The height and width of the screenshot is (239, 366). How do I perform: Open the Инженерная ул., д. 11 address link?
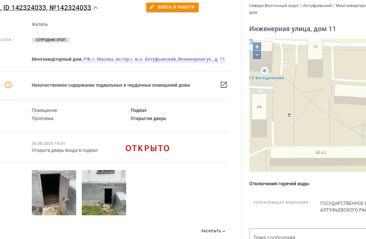[x=154, y=59]
